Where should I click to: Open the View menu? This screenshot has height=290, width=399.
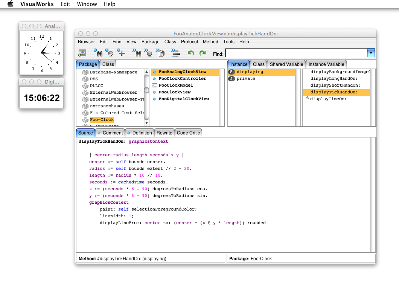click(131, 42)
